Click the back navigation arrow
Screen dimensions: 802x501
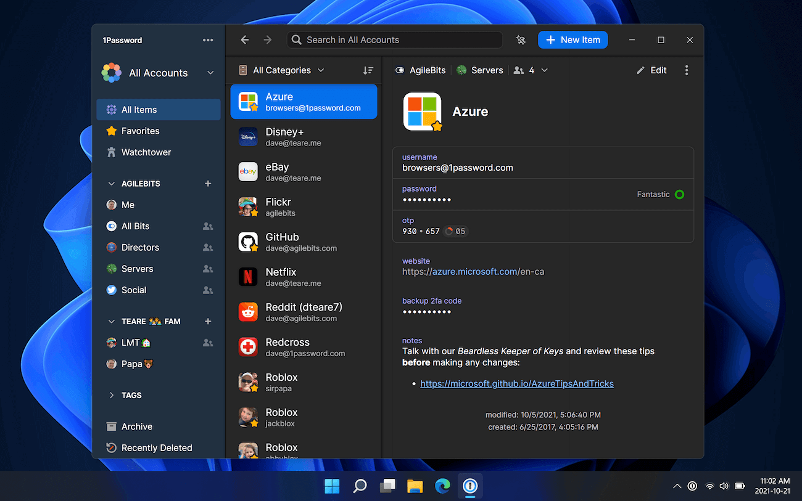click(x=244, y=39)
